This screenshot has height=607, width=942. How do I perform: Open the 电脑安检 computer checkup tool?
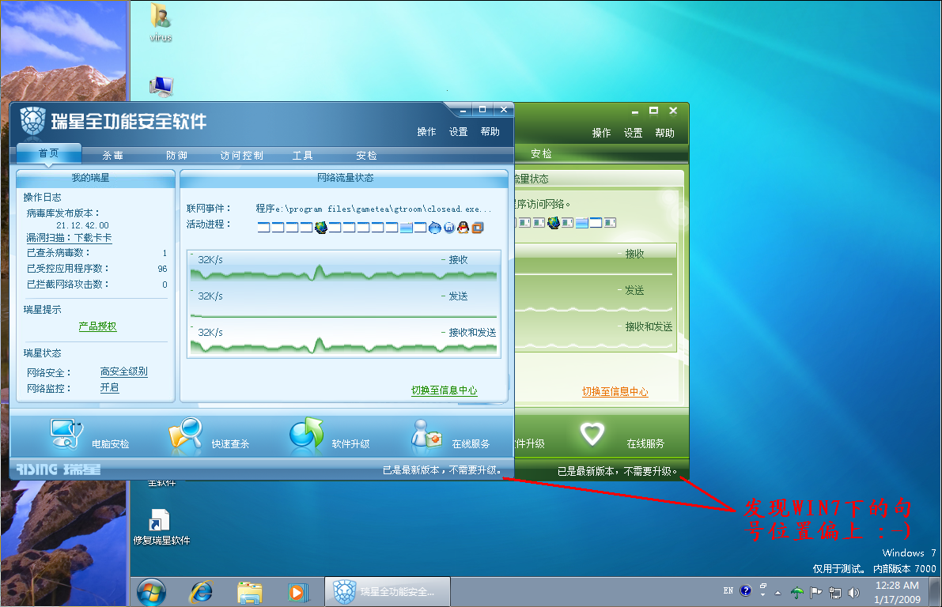(x=89, y=435)
